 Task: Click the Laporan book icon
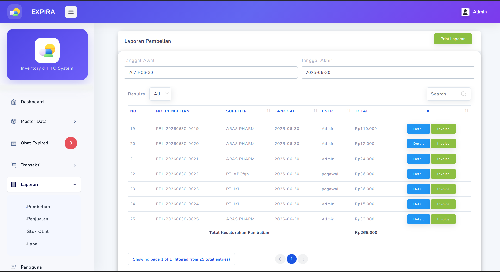click(14, 185)
